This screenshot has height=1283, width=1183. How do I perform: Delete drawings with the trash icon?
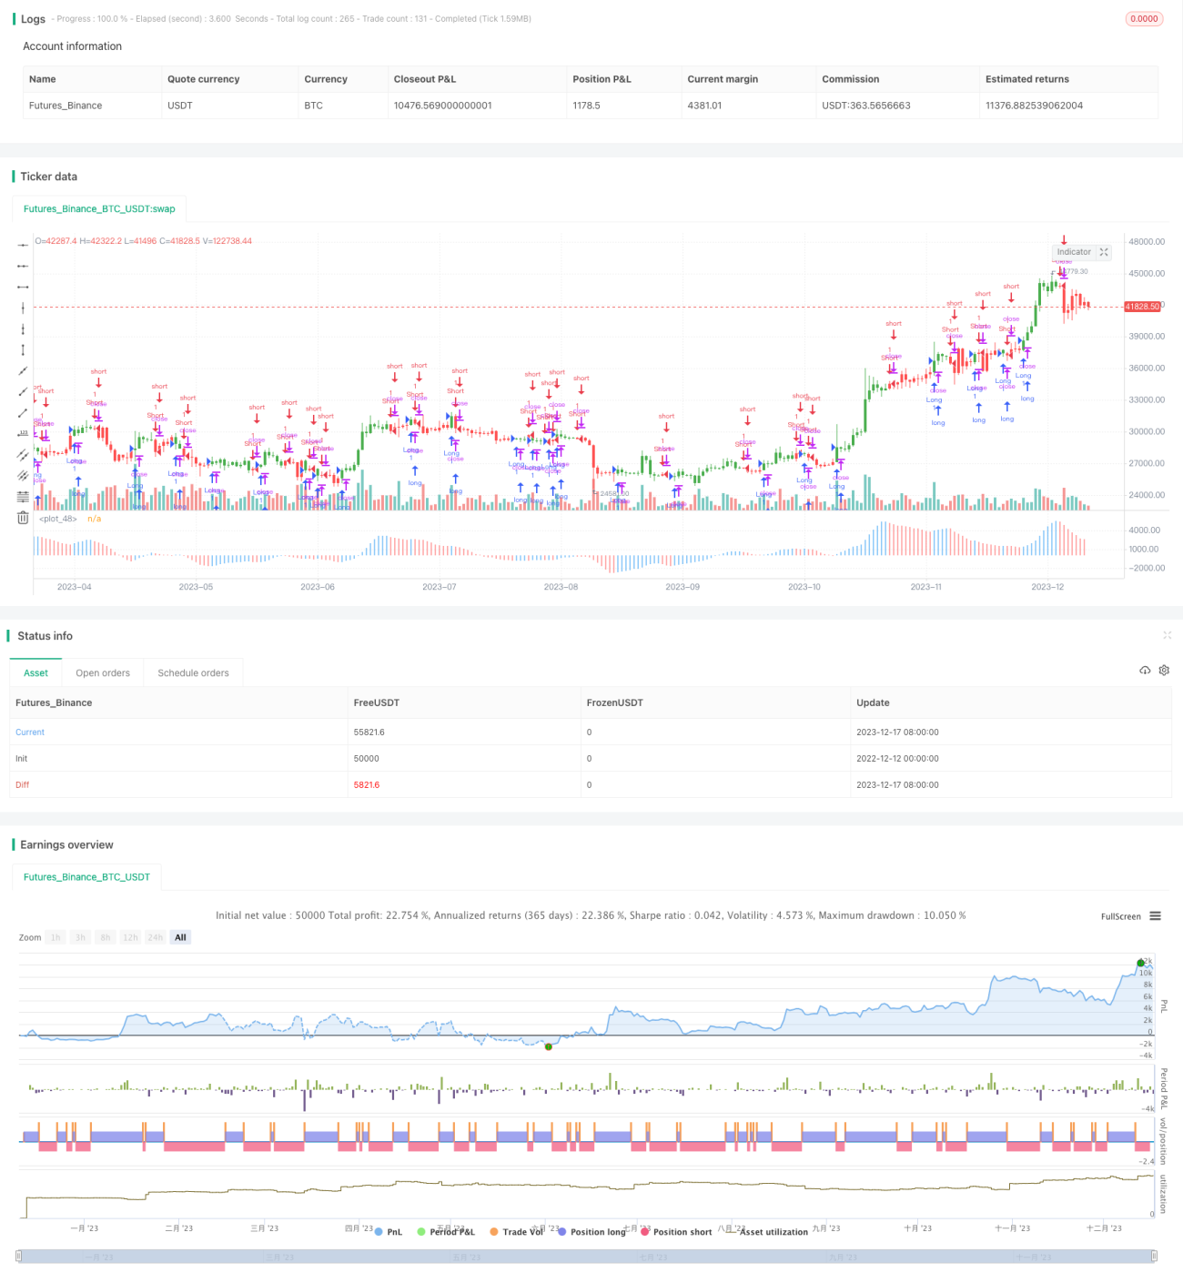(23, 518)
